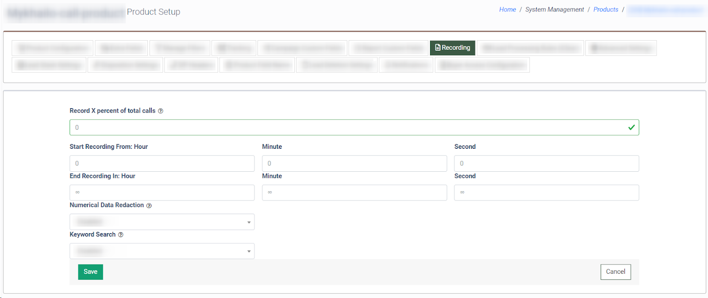708x298 pixels.
Task: Click help icon next to Numerical Data Redaction
Action: tap(149, 206)
